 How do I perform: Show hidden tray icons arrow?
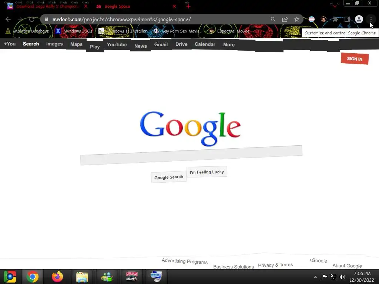tap(315, 277)
